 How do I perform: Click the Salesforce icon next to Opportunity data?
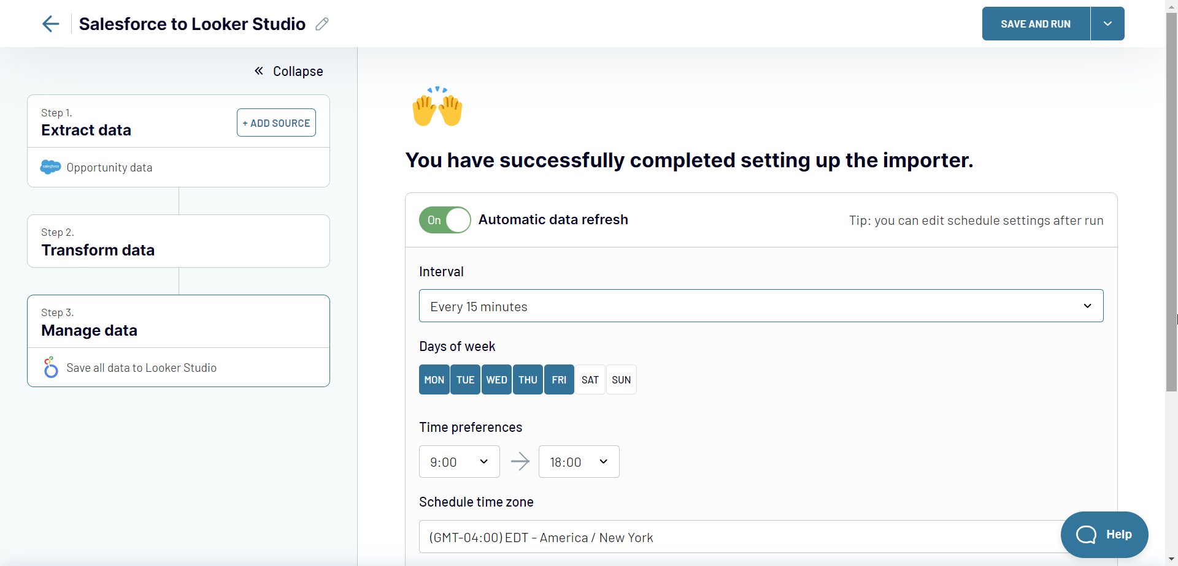[50, 167]
